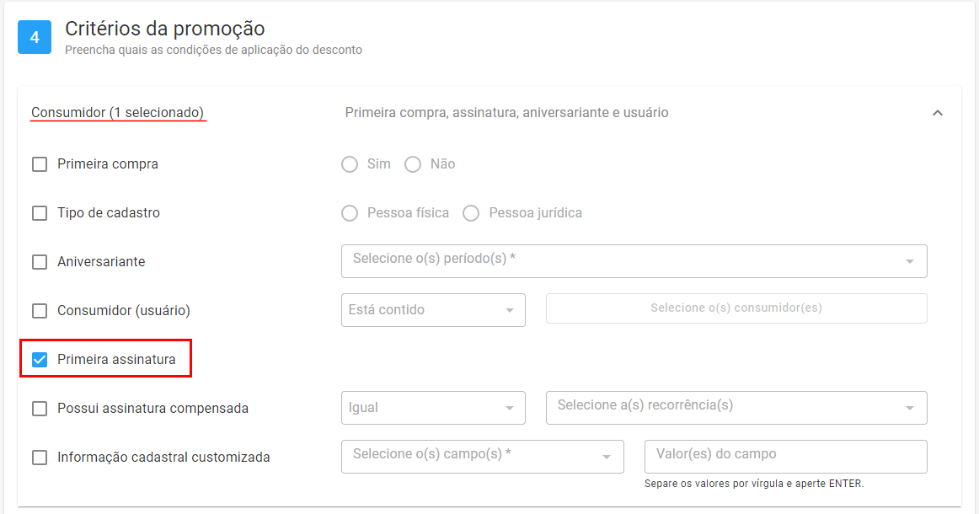Open Selecione campo(s) dropdown arrow
Screen dimensions: 979x514
pyautogui.click(x=607, y=458)
